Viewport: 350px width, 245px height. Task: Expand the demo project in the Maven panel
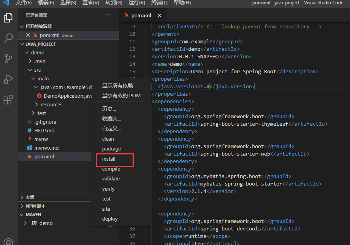25,223
